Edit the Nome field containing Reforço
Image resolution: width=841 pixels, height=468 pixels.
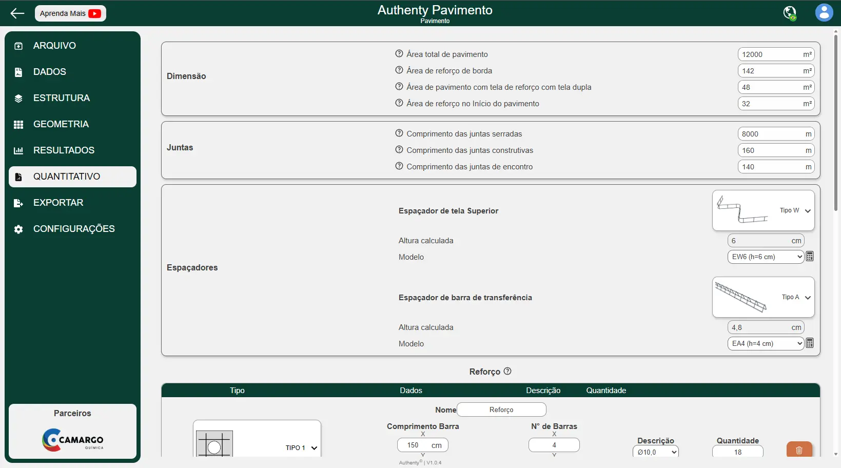coord(501,410)
